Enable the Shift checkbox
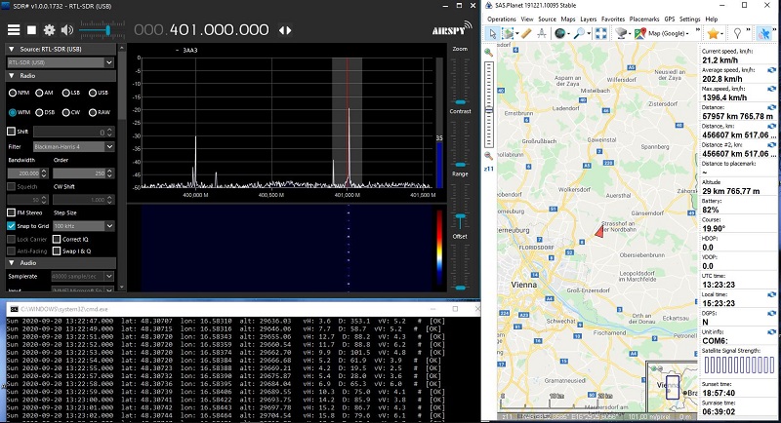The image size is (781, 423). click(11, 132)
